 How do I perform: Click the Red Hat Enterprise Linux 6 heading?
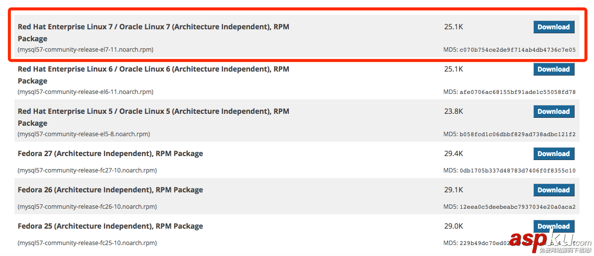point(153,69)
